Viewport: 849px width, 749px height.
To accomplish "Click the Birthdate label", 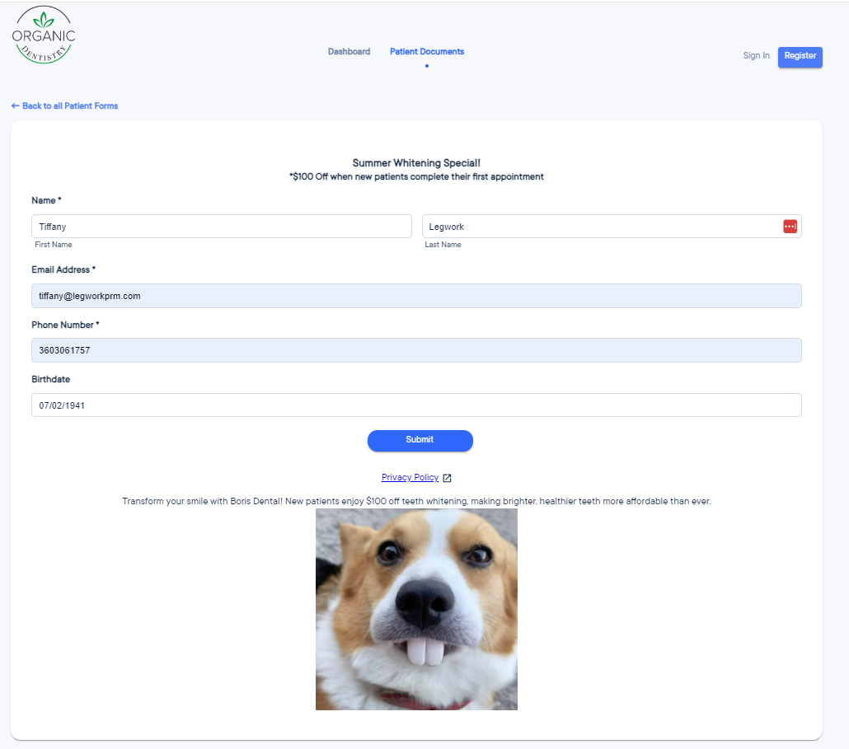I will pyautogui.click(x=51, y=379).
